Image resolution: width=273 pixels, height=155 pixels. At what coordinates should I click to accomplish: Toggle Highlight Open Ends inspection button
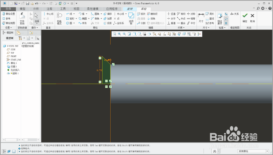[x=226, y=19]
